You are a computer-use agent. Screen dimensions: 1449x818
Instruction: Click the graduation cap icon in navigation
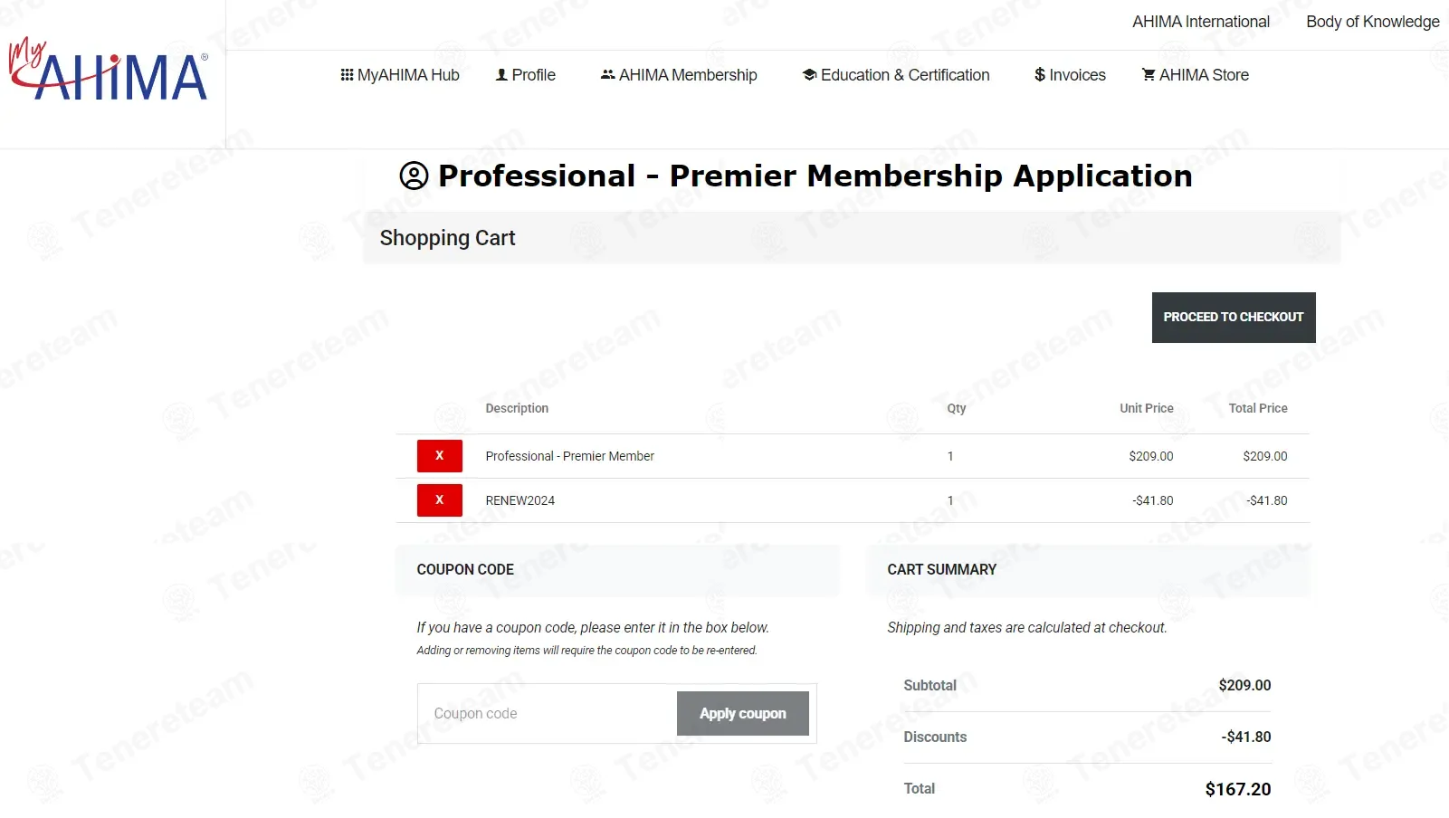click(x=809, y=75)
